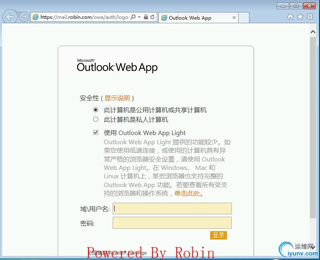This screenshot has height=260, width=320.
Task: Open Favorites with the star icon
Action: [300, 16]
